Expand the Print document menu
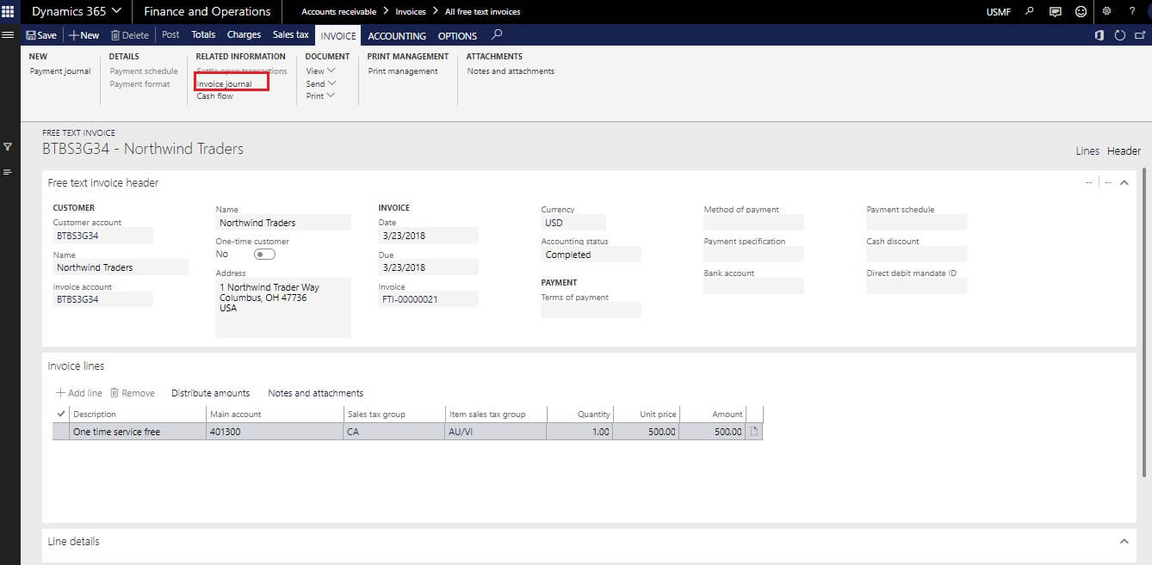Viewport: 1152px width, 565px height. (320, 95)
